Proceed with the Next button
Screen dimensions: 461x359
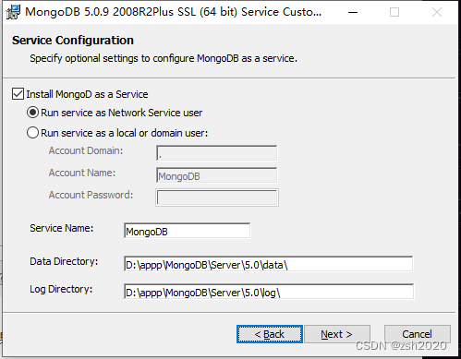click(337, 334)
